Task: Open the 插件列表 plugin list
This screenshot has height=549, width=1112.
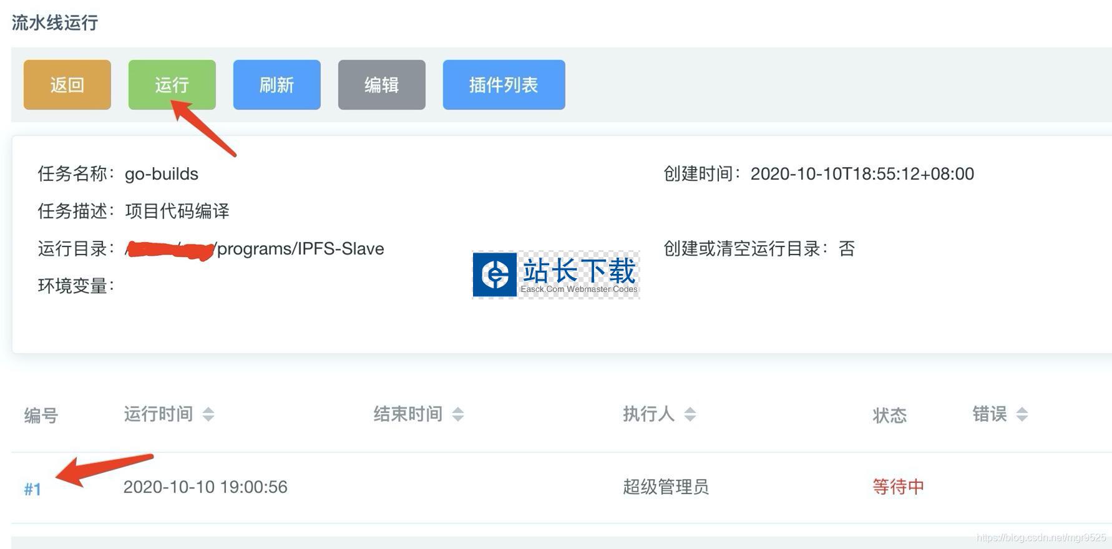Action: point(504,85)
